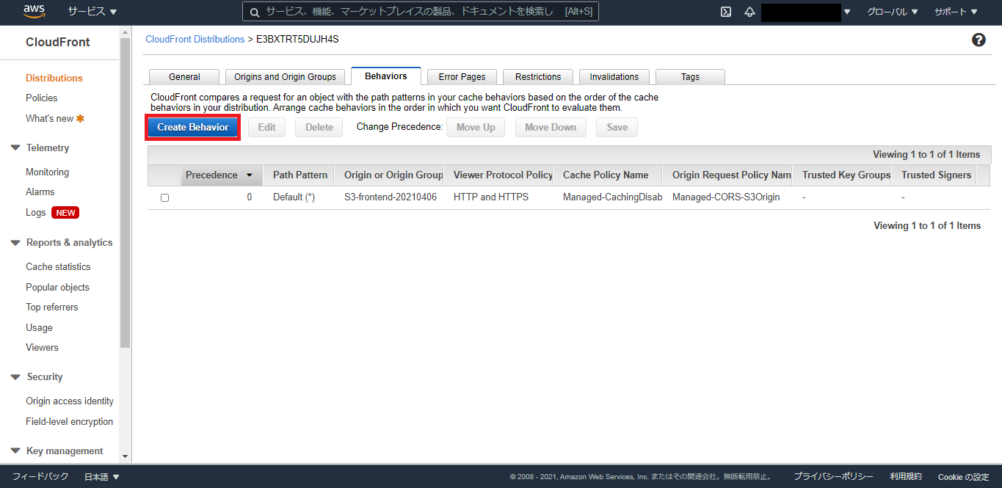The height and width of the screenshot is (488, 1002).
Task: Open Usage report
Action: tap(40, 328)
